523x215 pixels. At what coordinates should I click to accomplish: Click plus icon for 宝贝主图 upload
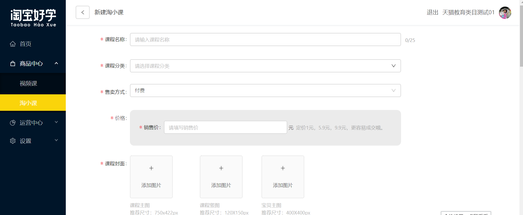point(283,168)
